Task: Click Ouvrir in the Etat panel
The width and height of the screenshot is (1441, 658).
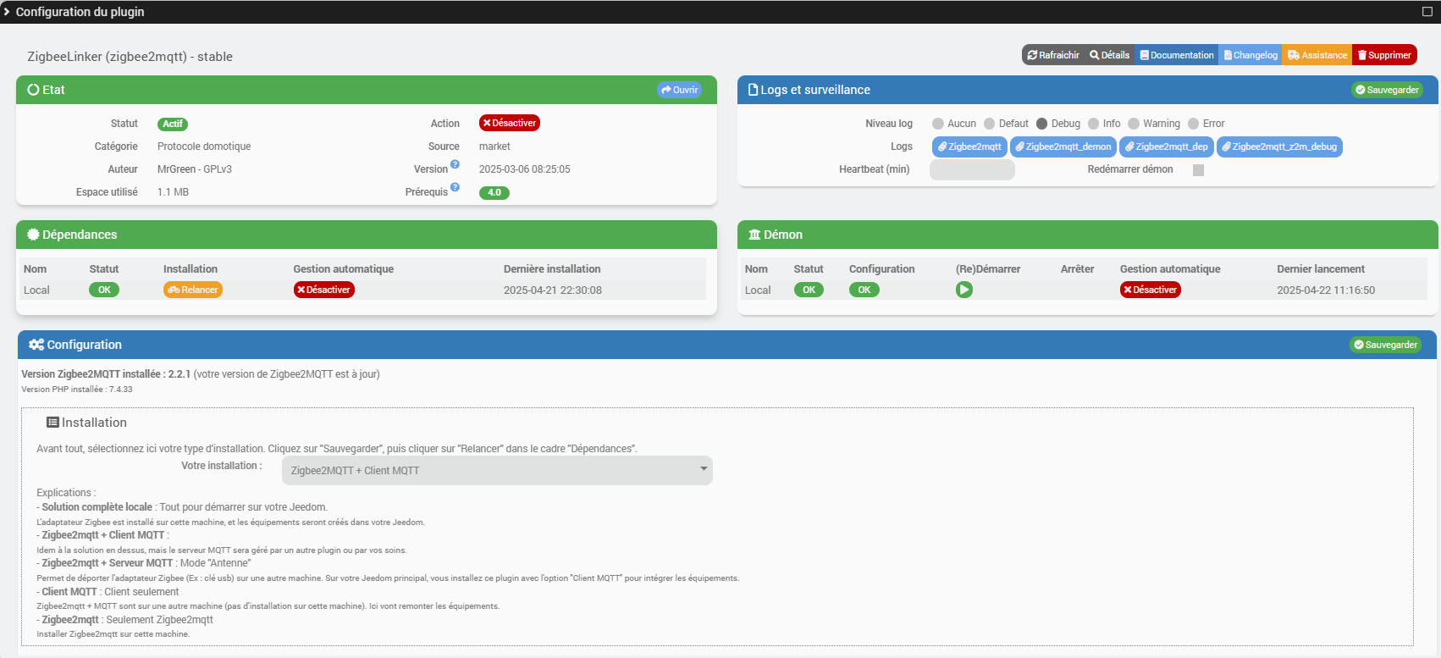Action: pyautogui.click(x=679, y=90)
